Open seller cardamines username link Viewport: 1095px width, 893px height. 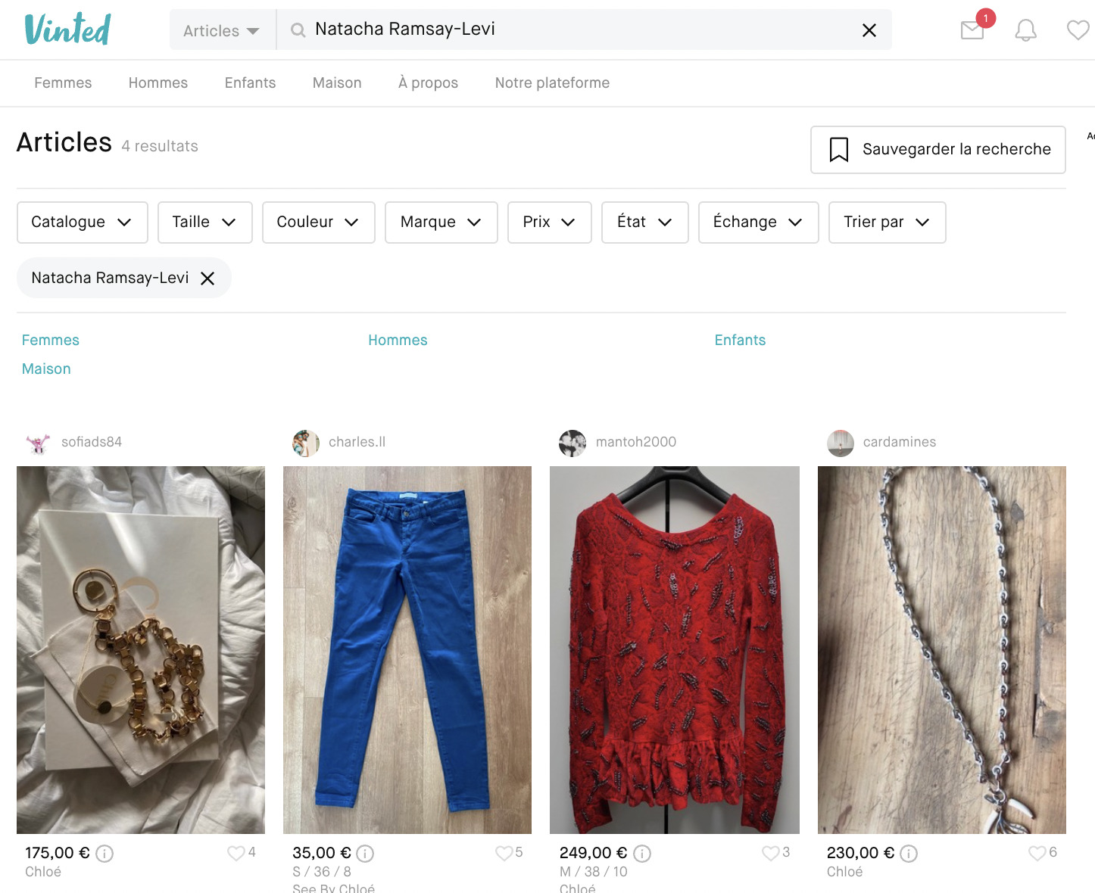pos(900,442)
